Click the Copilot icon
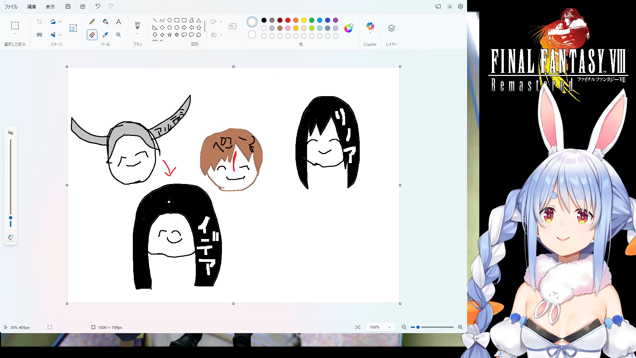The height and width of the screenshot is (358, 636). pos(370,26)
